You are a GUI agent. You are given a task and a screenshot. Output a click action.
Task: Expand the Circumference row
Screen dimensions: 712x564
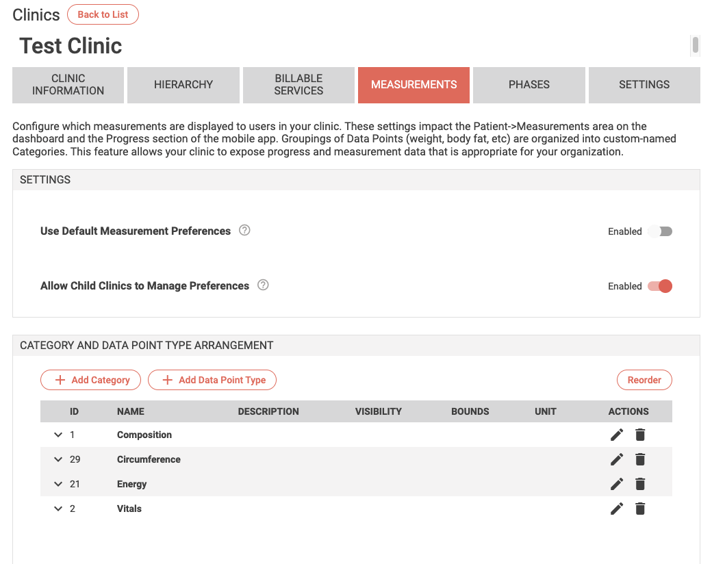click(x=58, y=459)
